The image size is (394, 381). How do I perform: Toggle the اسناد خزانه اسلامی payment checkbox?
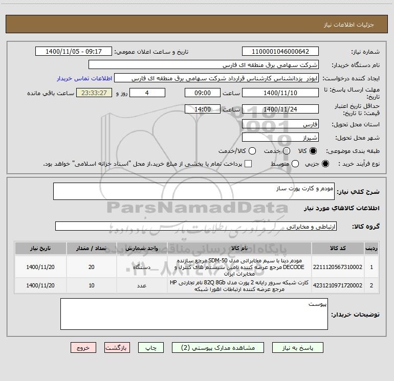tap(248, 164)
